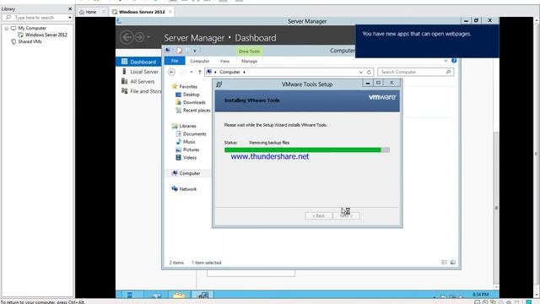Click Library search input field
The image size is (540, 304).
[x=37, y=18]
